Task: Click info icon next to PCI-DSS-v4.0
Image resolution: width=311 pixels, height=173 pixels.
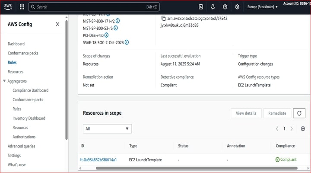Action: 107,35
